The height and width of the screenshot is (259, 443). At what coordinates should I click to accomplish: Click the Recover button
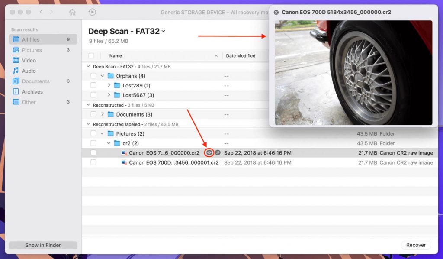(x=415, y=245)
